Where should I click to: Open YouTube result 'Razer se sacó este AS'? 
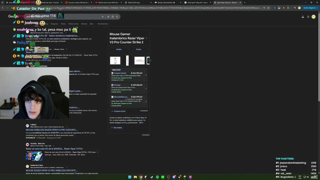point(54,149)
